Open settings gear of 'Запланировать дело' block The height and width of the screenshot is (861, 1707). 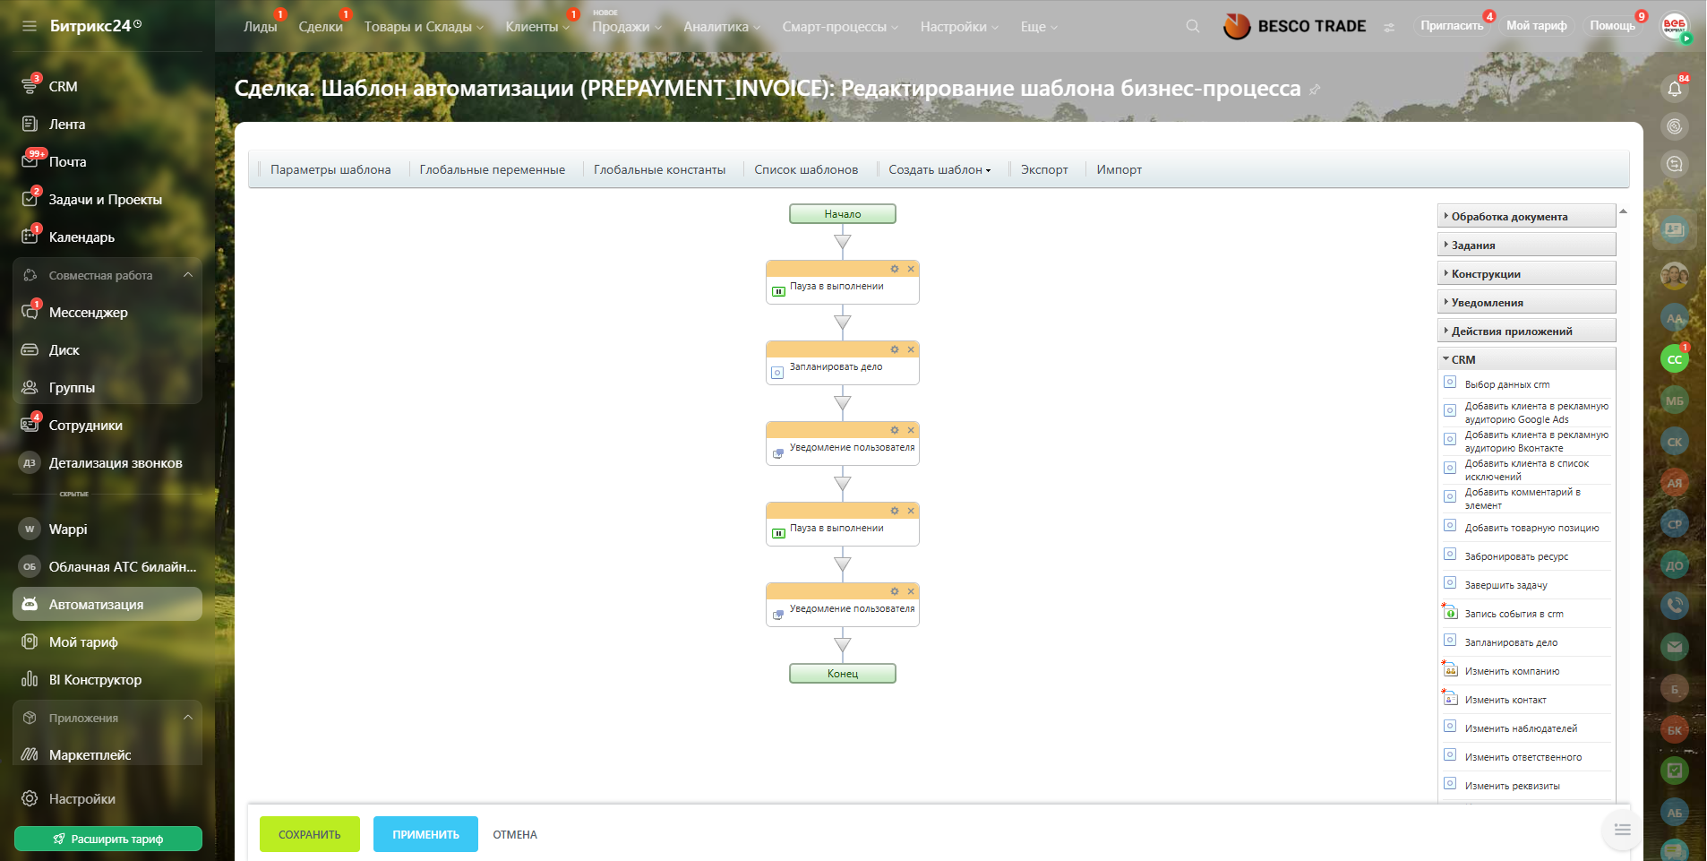(x=894, y=349)
